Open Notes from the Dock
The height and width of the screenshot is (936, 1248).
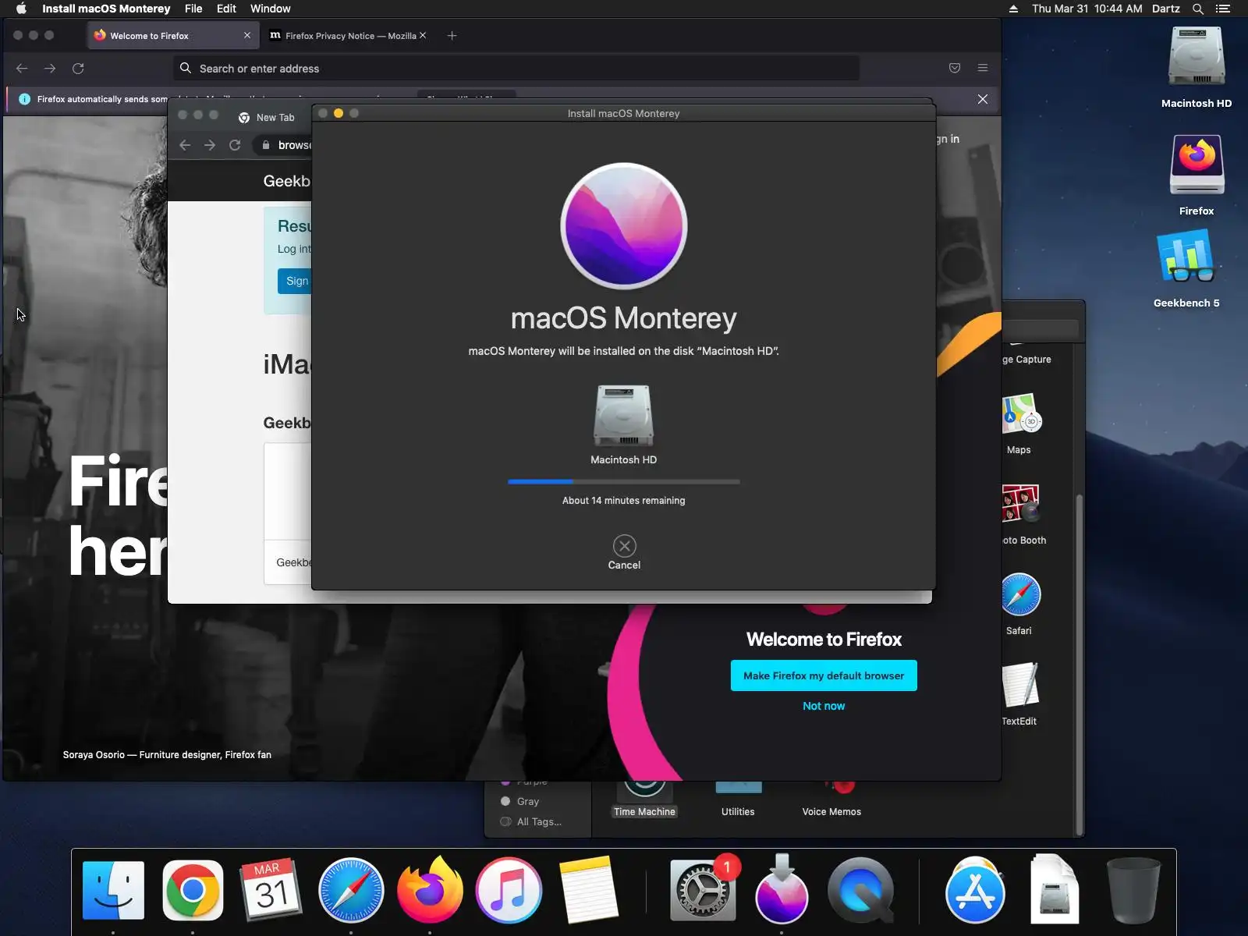pyautogui.click(x=588, y=891)
